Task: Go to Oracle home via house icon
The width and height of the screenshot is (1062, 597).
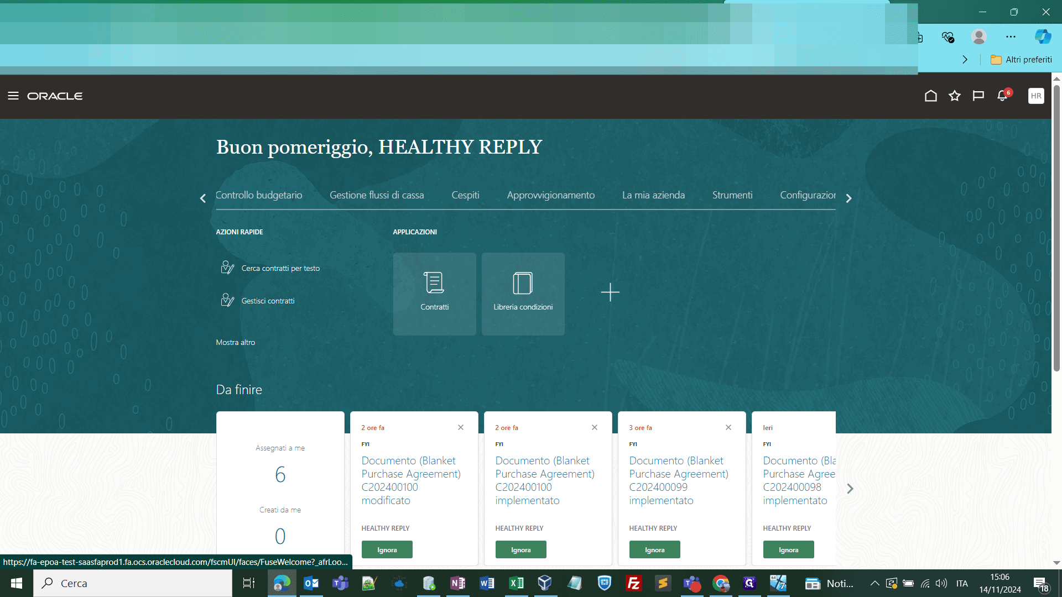Action: [931, 96]
